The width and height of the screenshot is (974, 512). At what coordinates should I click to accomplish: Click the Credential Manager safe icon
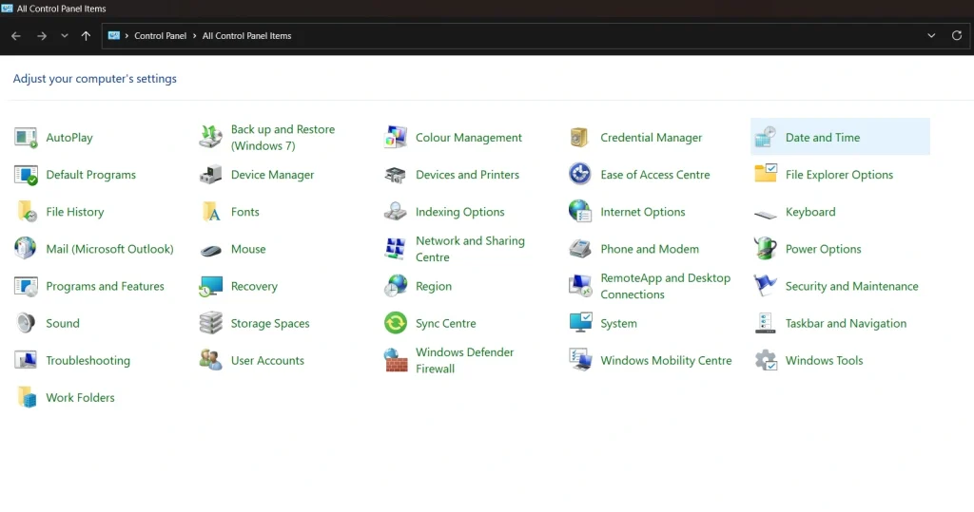pyautogui.click(x=579, y=137)
